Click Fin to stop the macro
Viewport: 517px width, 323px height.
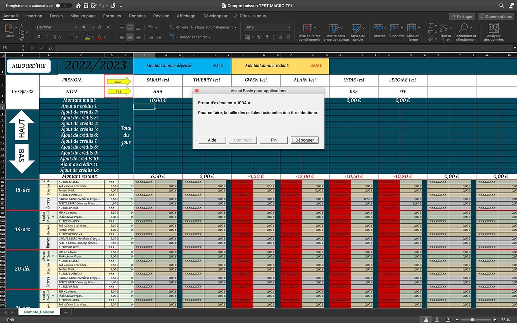pyautogui.click(x=273, y=140)
